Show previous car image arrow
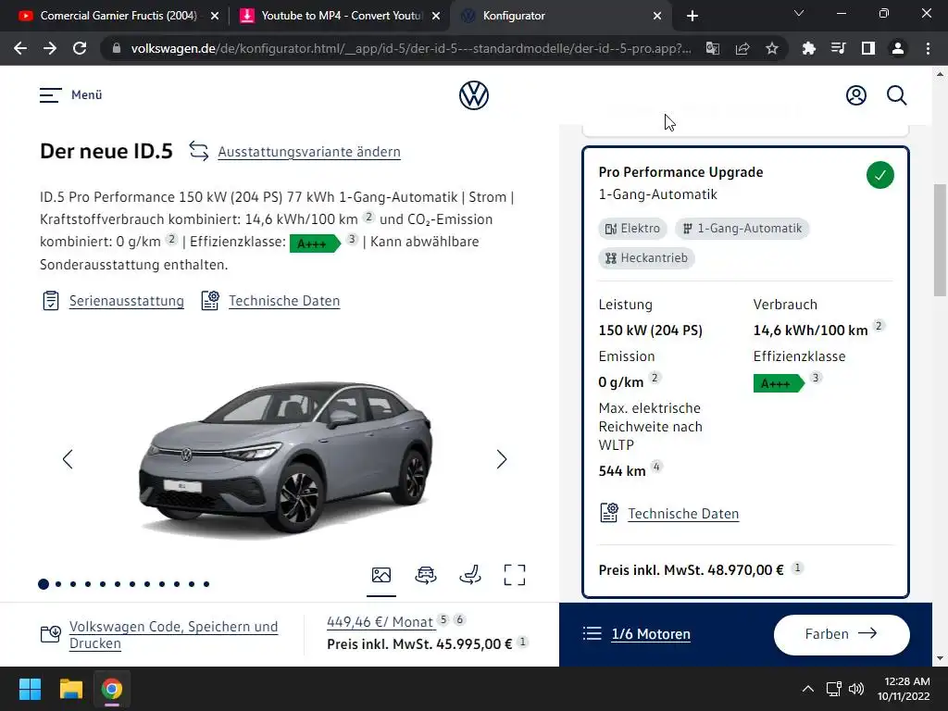This screenshot has height=711, width=948. [x=68, y=459]
